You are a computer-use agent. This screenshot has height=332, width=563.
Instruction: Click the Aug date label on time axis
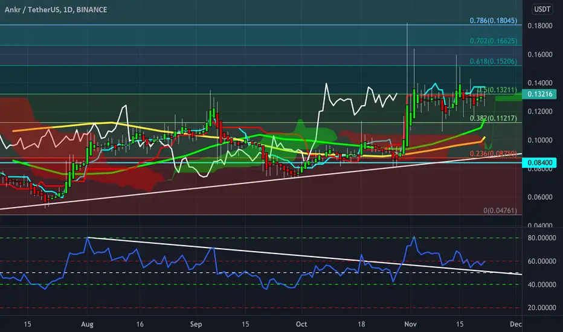click(87, 324)
